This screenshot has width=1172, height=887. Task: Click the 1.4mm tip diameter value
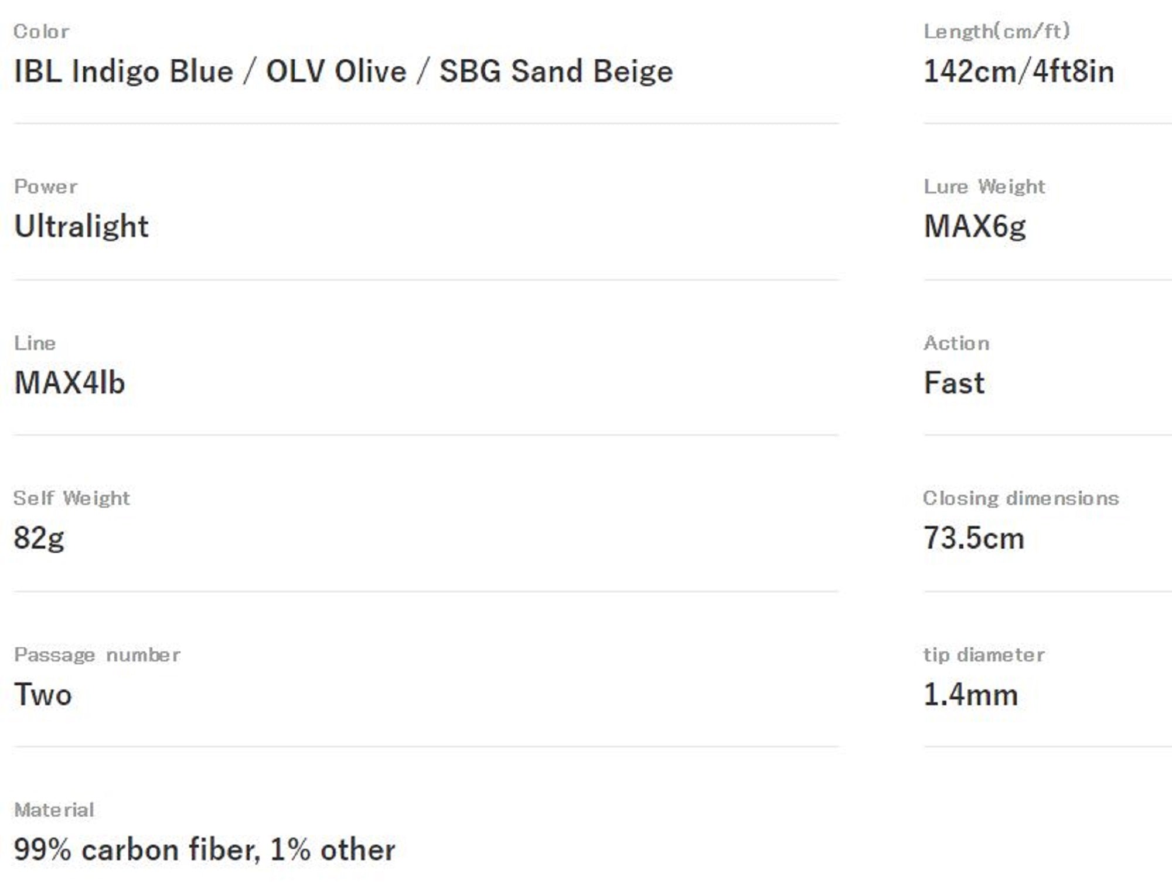(970, 694)
